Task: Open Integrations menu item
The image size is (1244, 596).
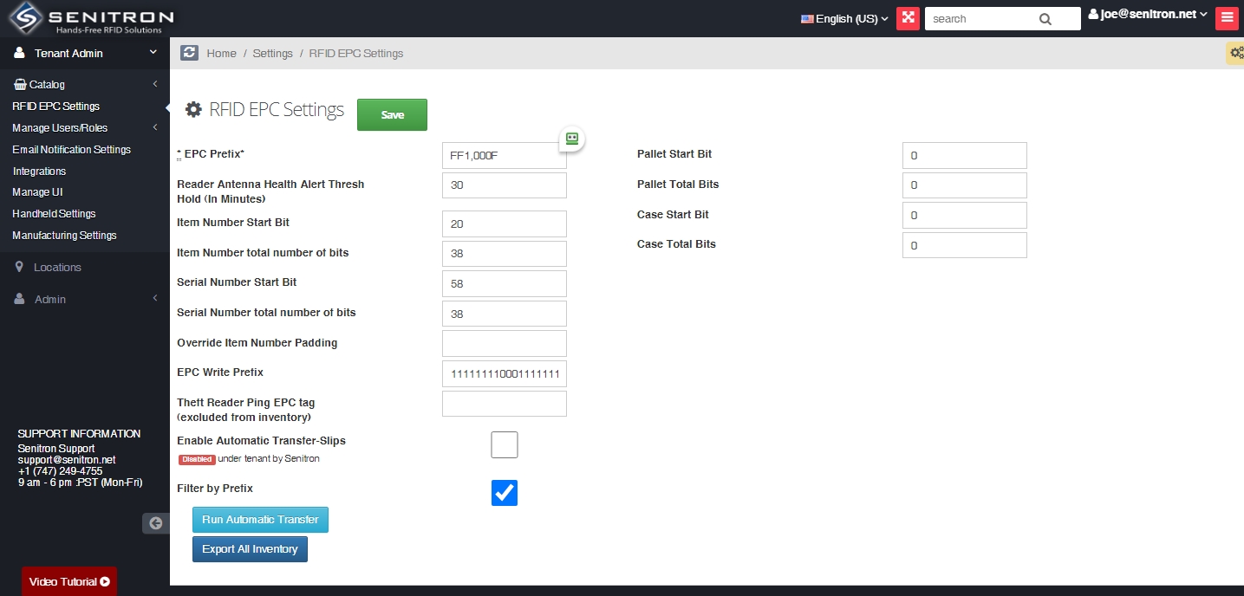Action: 39,172
